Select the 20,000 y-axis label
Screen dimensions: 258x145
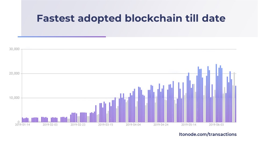click(14, 74)
